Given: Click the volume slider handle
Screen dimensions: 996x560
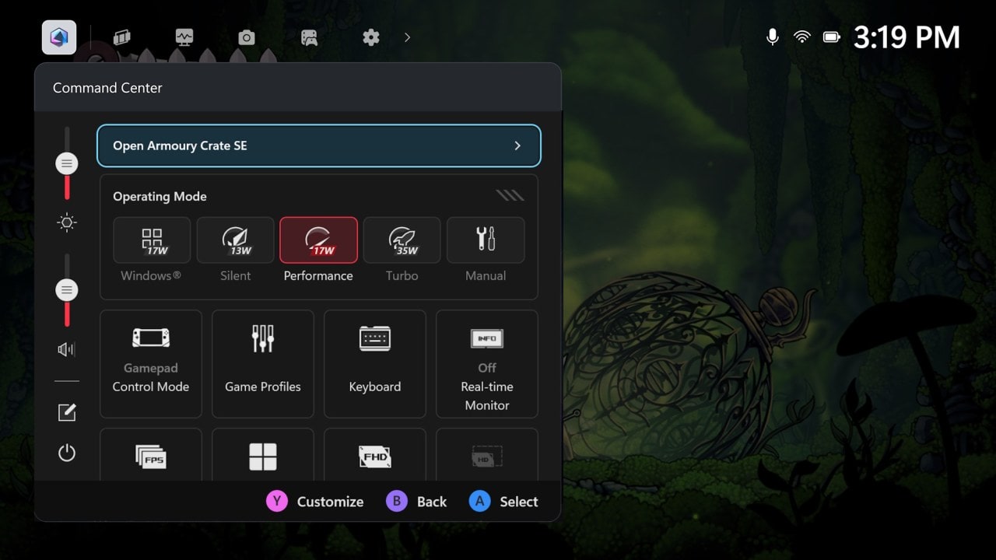Looking at the screenshot, I should point(67,290).
